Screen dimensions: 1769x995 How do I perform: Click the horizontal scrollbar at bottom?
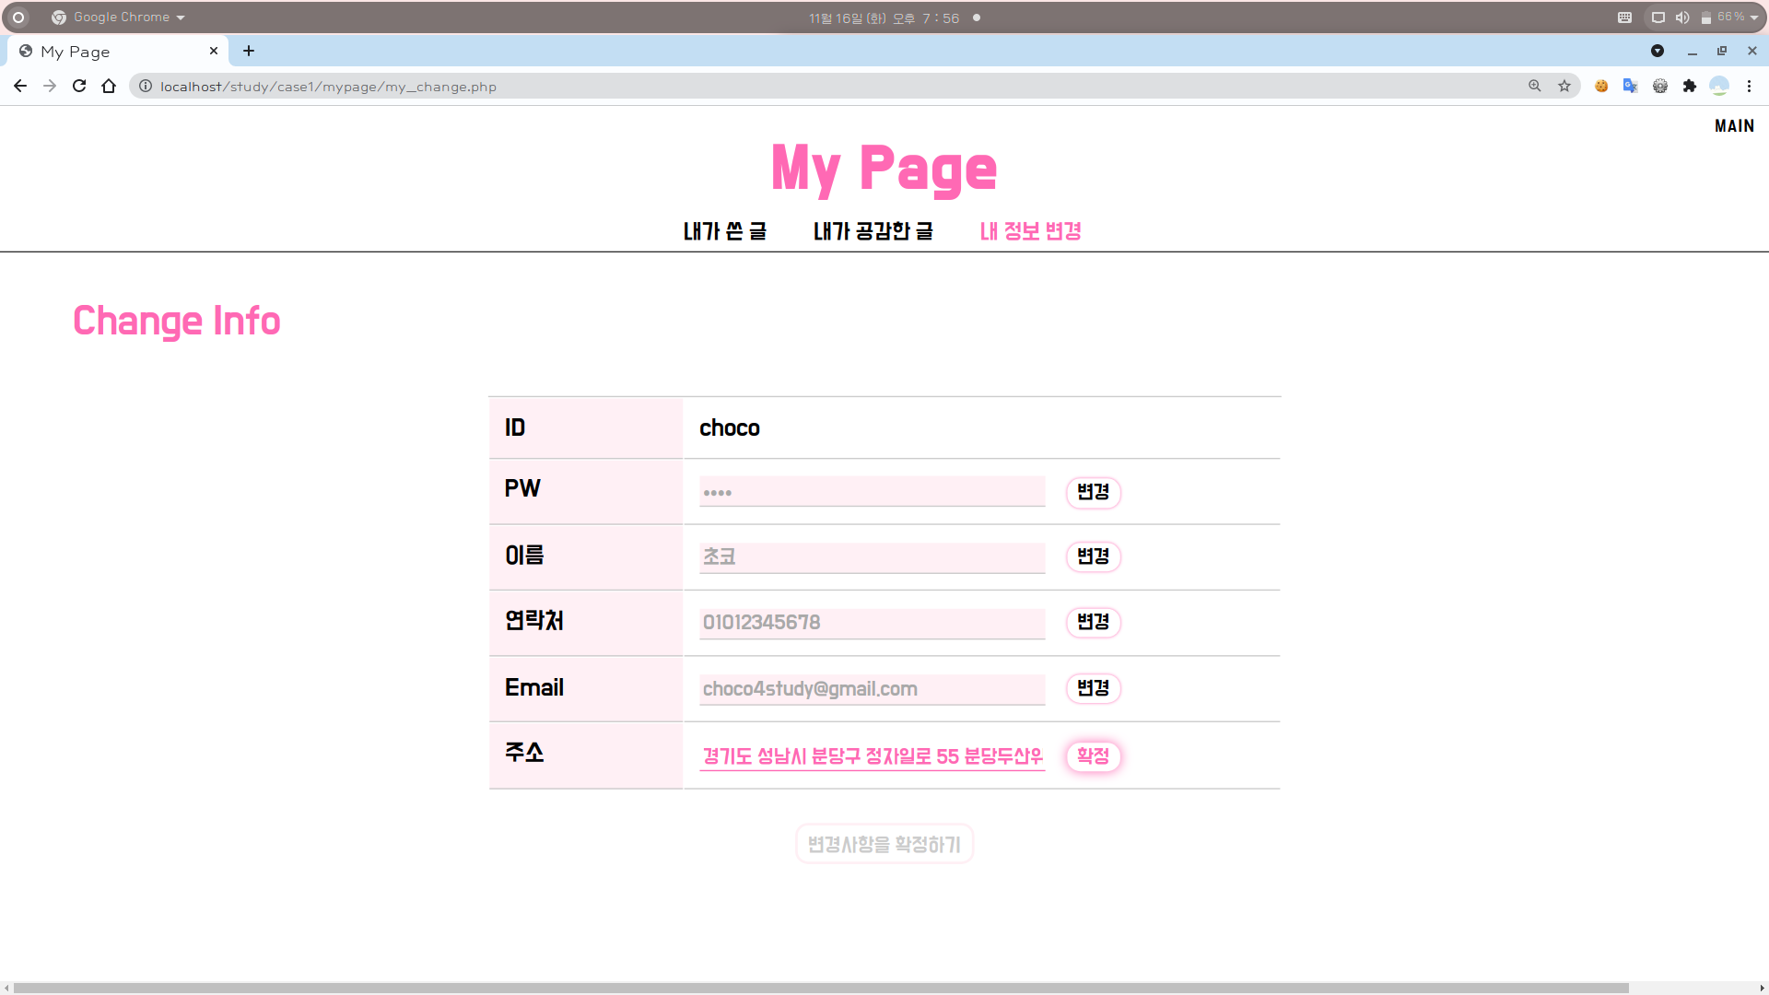click(820, 988)
